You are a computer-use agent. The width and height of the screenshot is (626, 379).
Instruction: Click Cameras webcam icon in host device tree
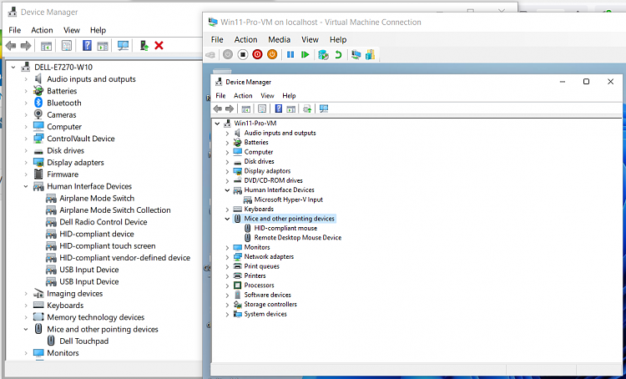coord(38,114)
